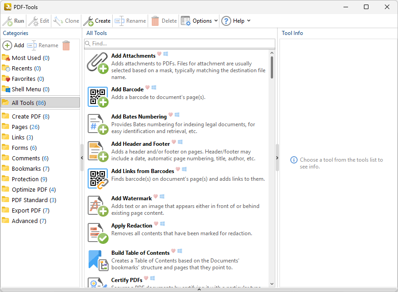
Task: Toggle shell menu flag for Add Header and Footer
Action: click(x=180, y=142)
